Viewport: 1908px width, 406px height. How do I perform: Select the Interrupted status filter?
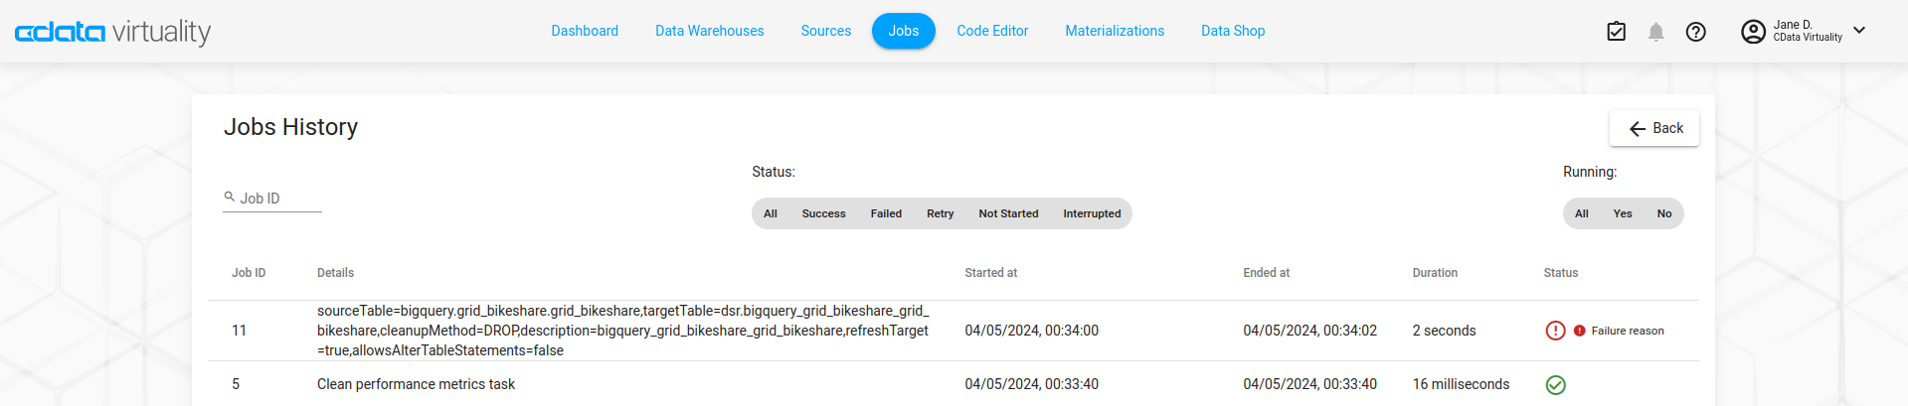[x=1091, y=213]
